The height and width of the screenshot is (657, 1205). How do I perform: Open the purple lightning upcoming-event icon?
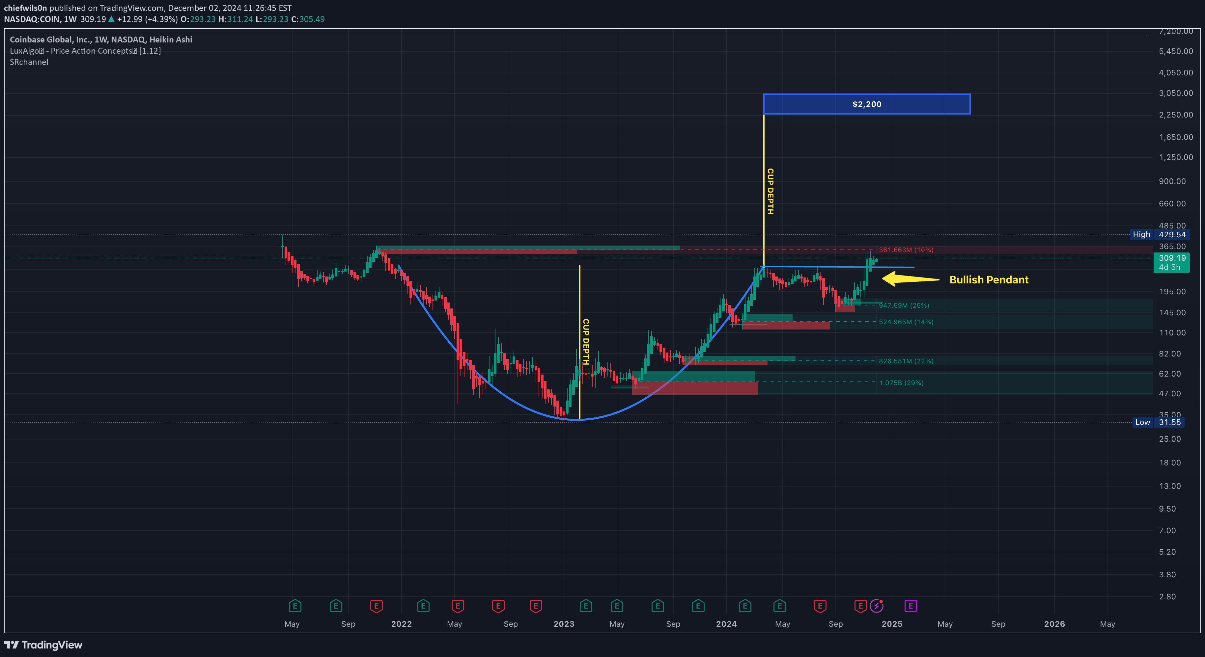click(x=876, y=606)
